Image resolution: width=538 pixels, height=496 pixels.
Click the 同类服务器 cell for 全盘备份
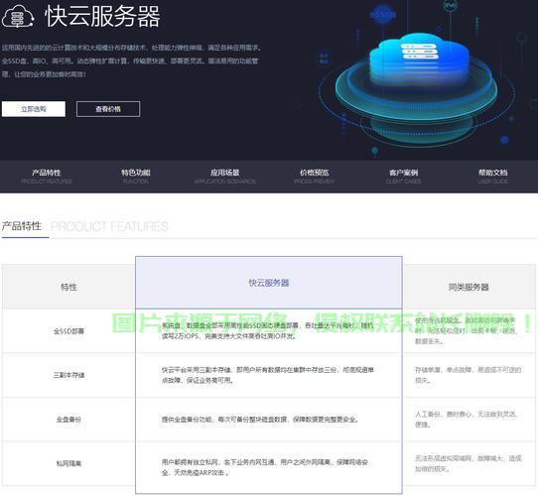tap(466, 420)
